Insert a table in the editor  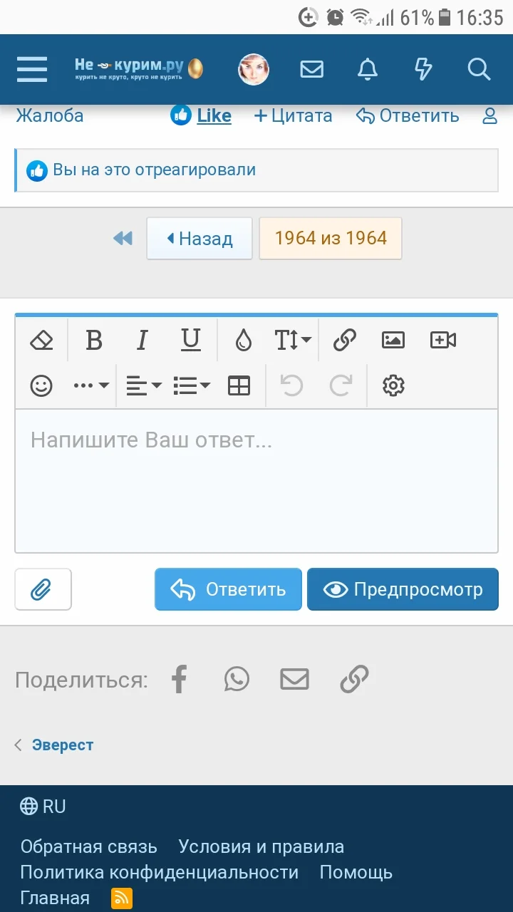(239, 385)
